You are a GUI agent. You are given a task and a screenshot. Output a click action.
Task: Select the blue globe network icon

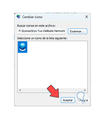(x=23, y=47)
